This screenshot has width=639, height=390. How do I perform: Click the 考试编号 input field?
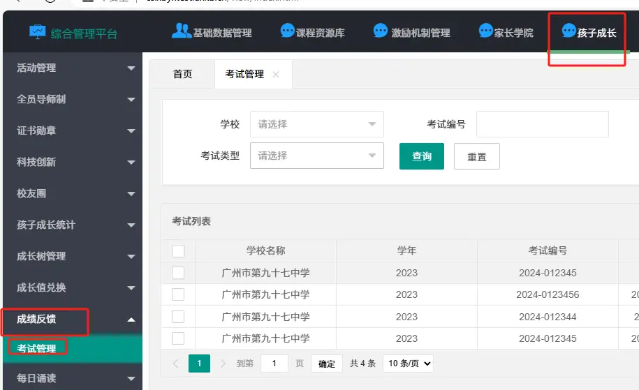click(542, 124)
